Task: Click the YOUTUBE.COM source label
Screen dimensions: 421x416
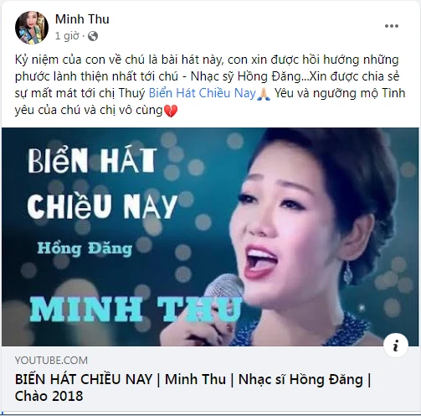Action: (51, 360)
